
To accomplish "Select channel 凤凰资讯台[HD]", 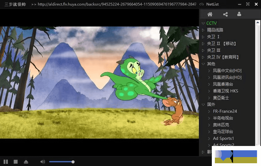I will (227, 77).
